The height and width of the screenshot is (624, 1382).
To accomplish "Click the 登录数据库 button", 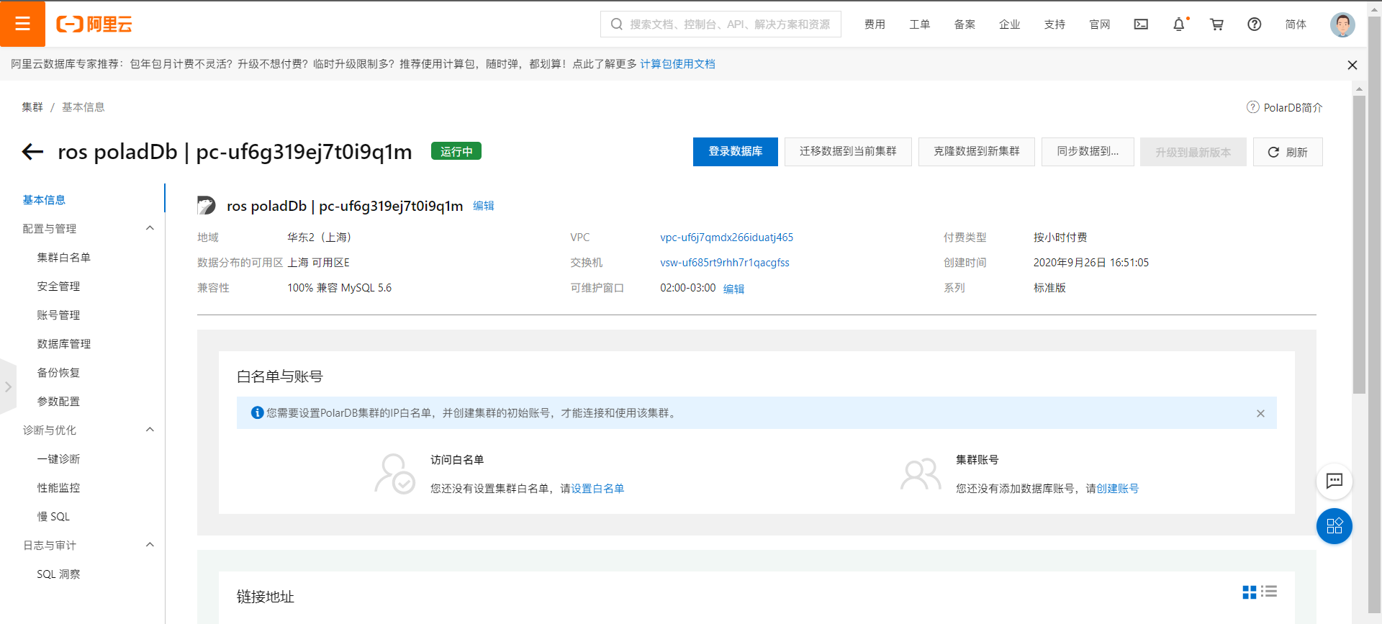I will [735, 152].
